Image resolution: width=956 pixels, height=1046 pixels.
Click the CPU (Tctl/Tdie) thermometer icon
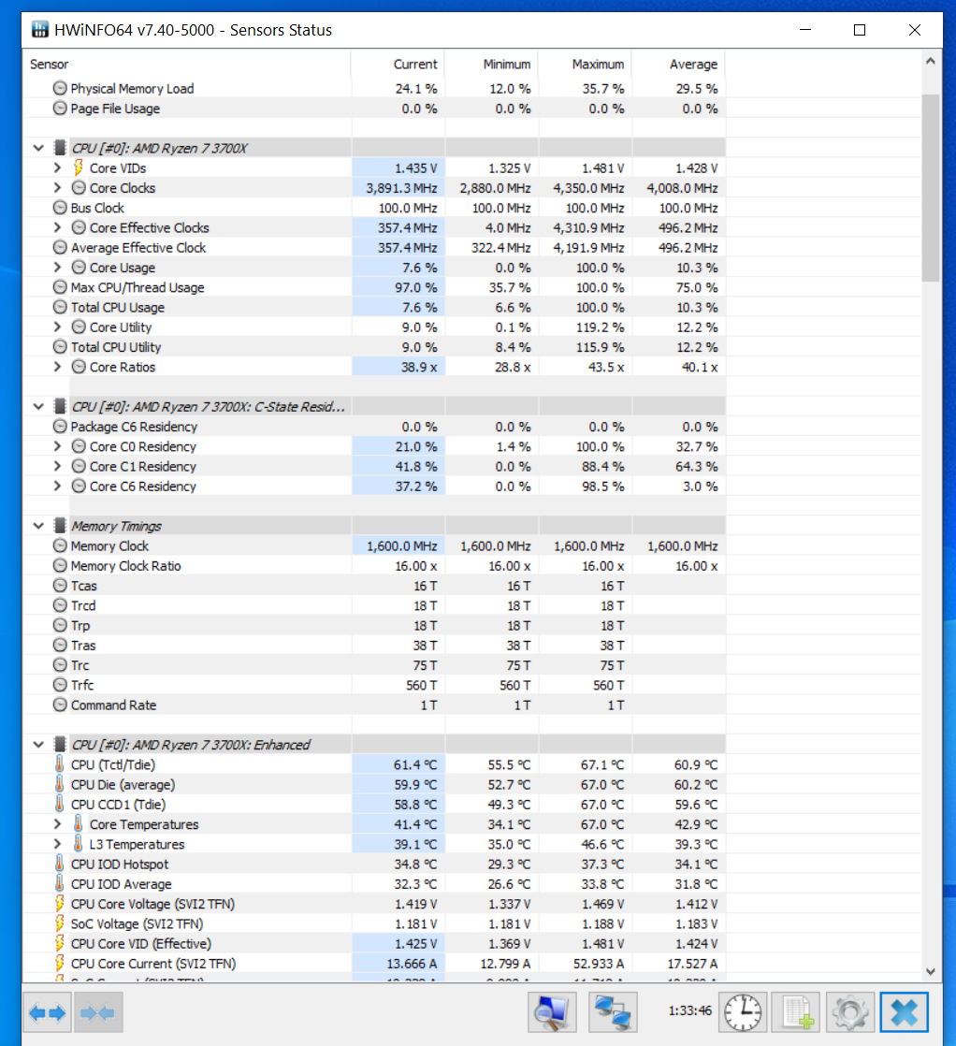coord(59,763)
